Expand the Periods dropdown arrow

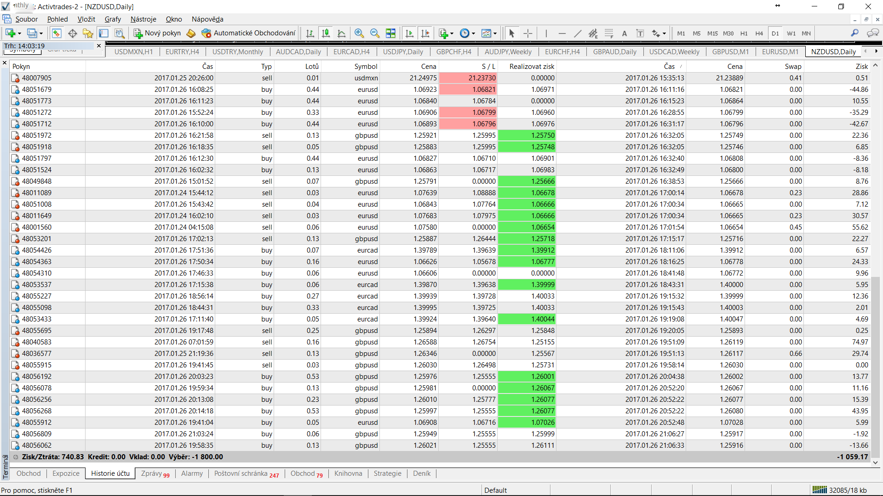pos(473,34)
